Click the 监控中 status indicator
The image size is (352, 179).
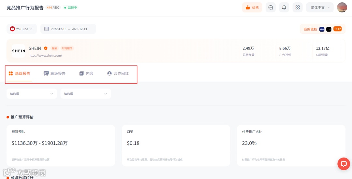click(71, 7)
